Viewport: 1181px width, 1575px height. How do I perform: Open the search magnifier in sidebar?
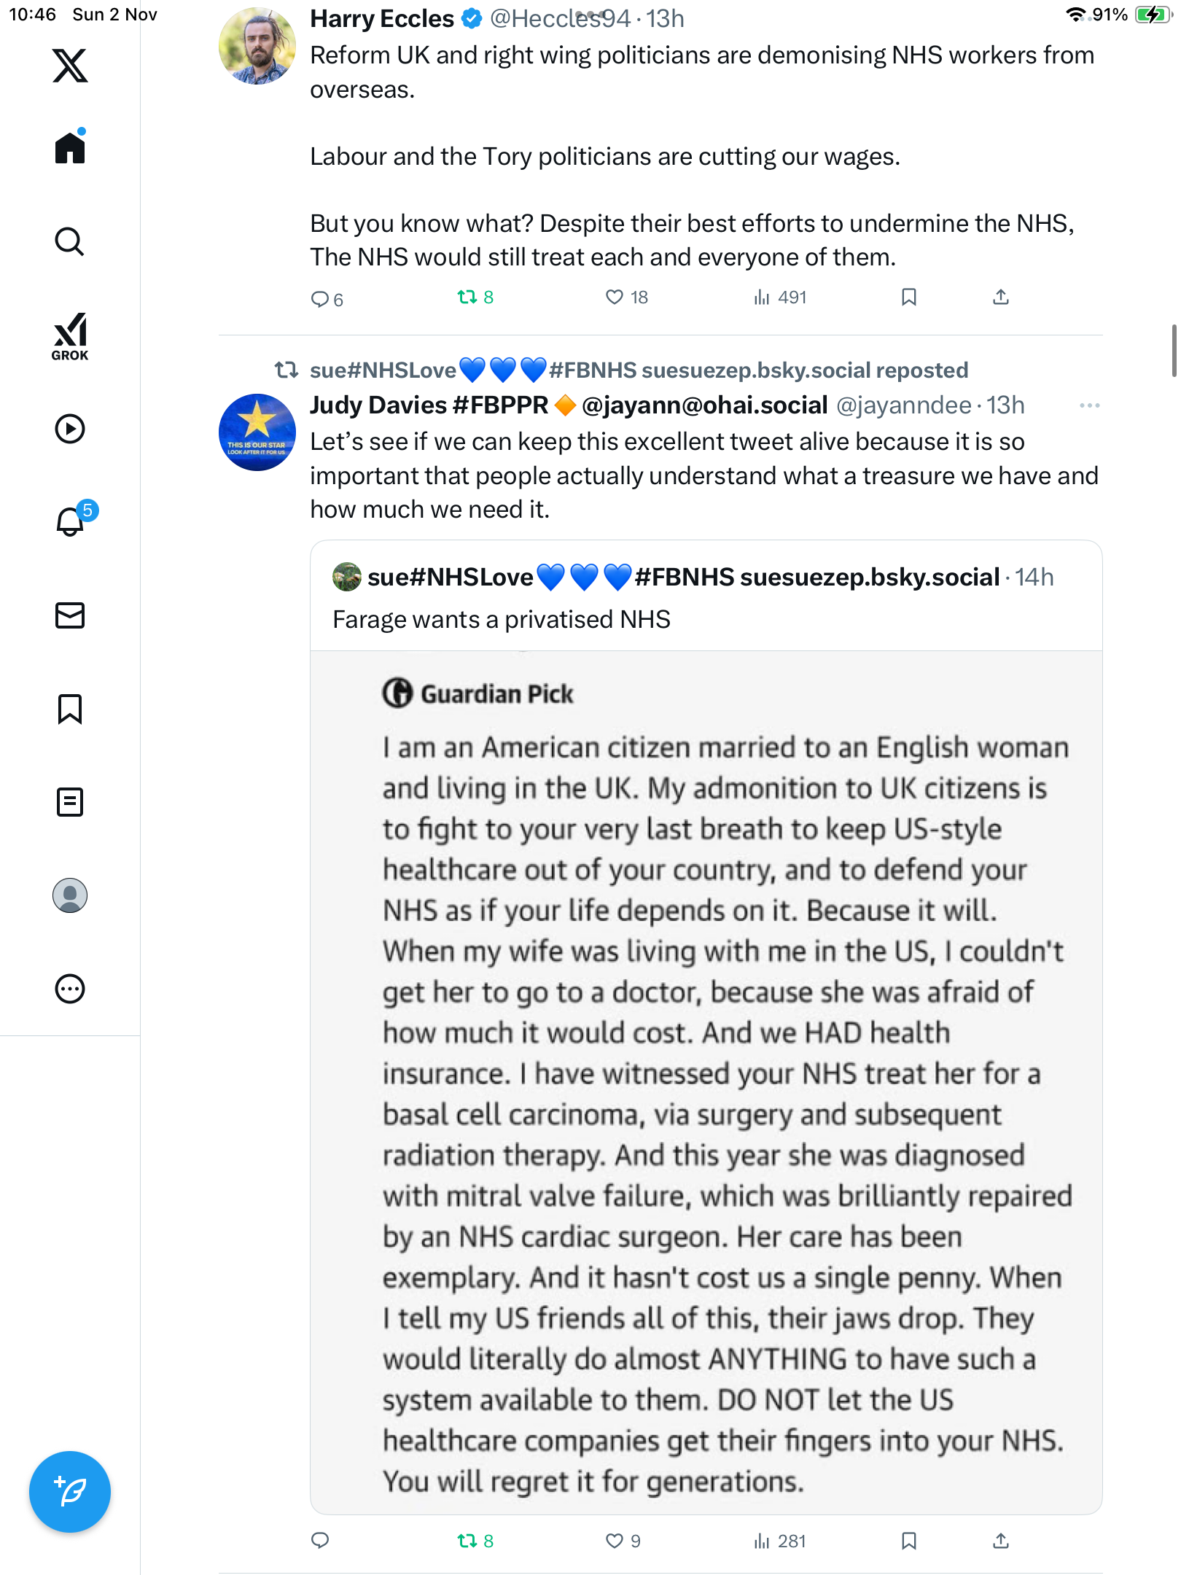point(70,241)
